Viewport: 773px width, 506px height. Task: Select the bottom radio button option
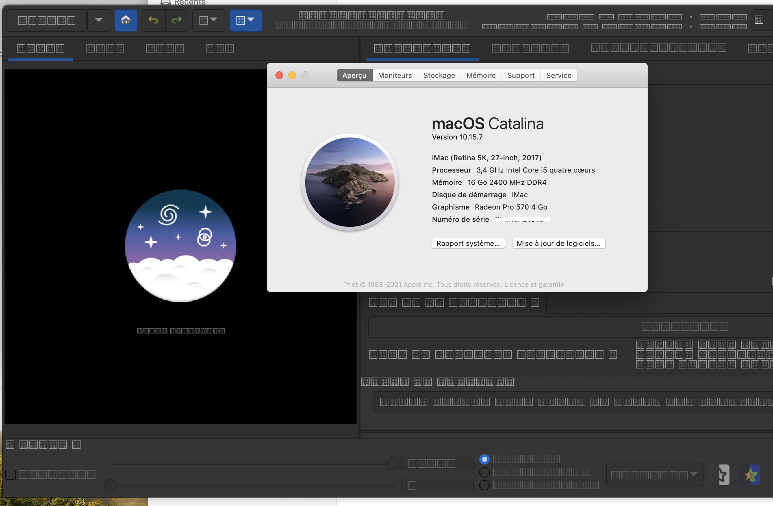click(x=484, y=485)
